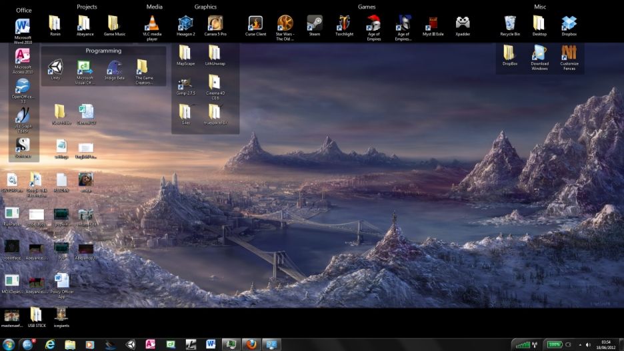Image resolution: width=624 pixels, height=351 pixels.
Task: Open the Dropbox app shortcut in Misc
Action: (x=569, y=26)
